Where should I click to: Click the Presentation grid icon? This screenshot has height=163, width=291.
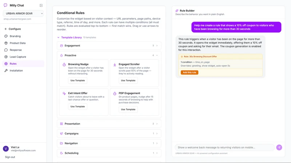point(61,124)
